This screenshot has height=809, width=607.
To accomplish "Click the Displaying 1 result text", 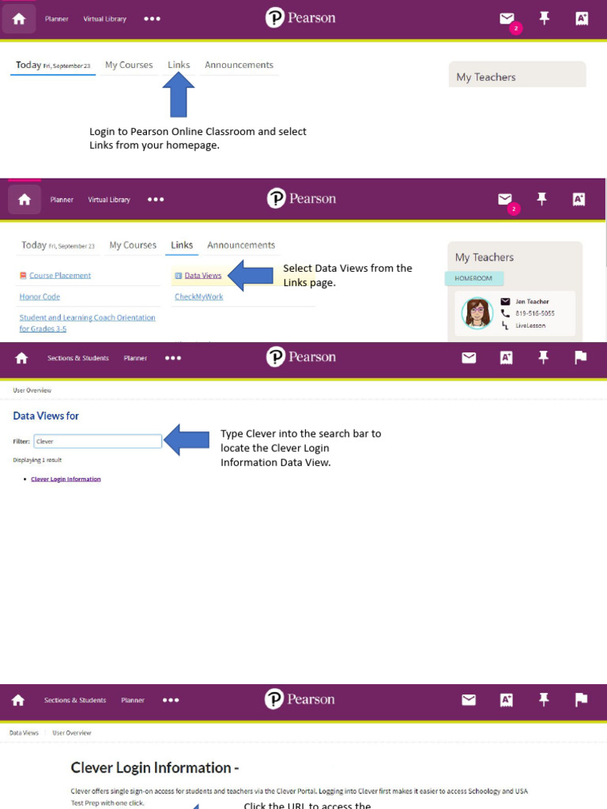I will click(x=37, y=460).
